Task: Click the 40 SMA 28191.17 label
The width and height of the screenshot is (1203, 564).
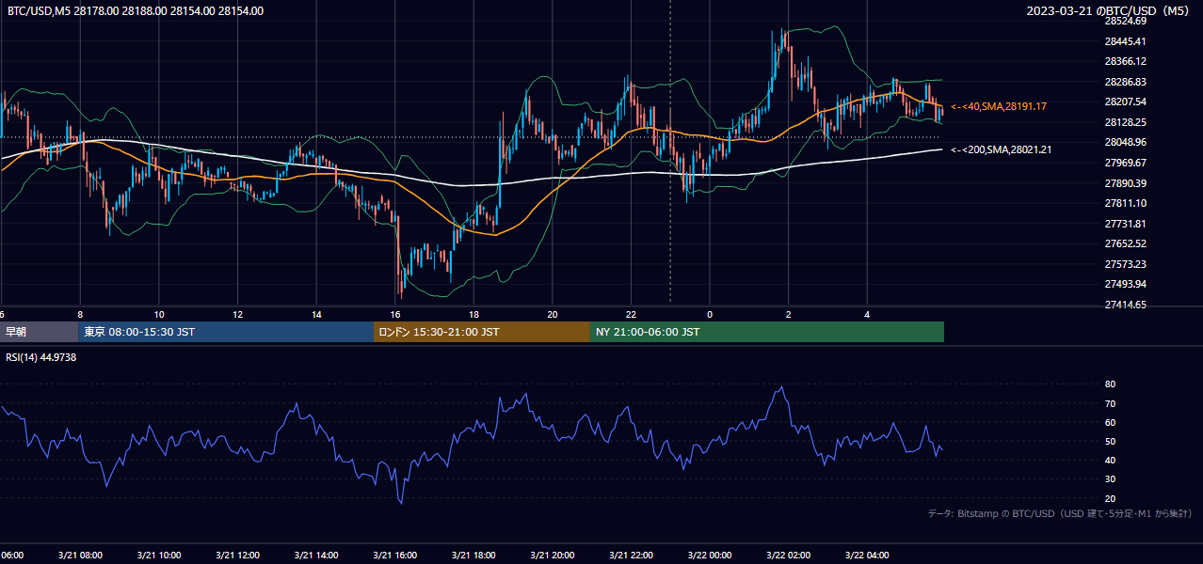Action: pos(999,107)
